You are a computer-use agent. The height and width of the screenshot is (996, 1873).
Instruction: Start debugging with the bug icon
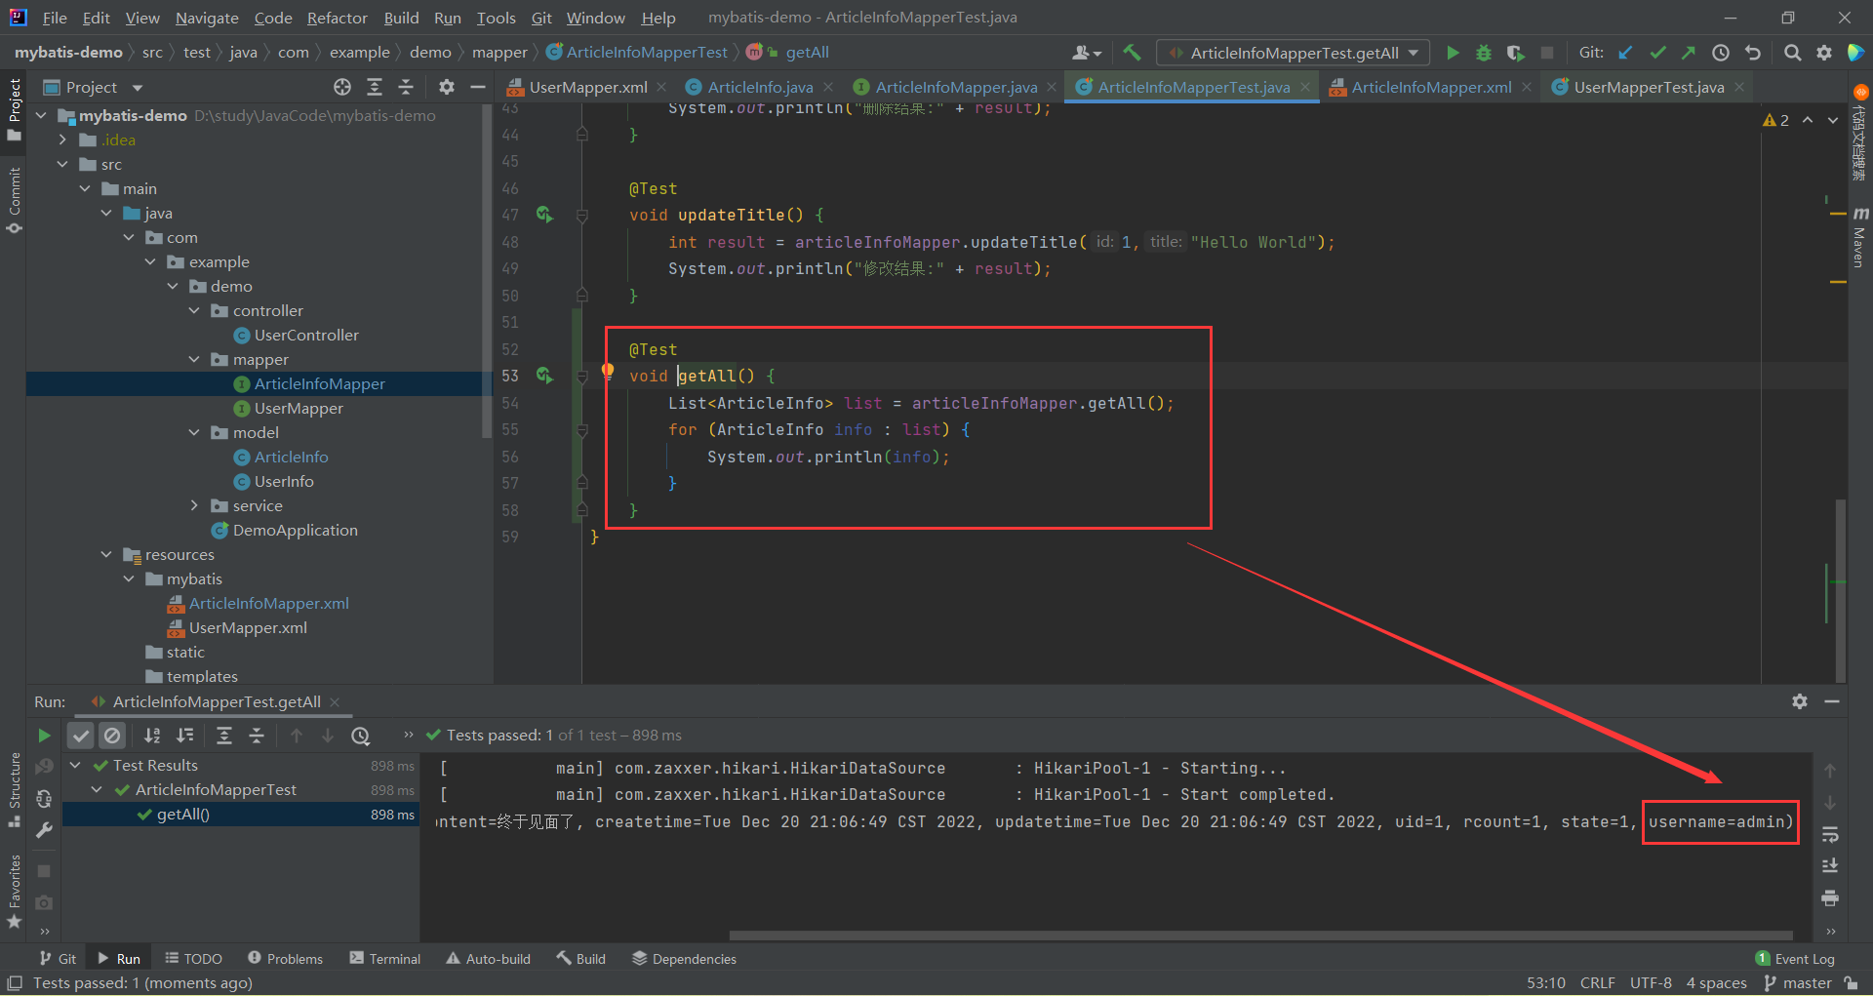(1484, 53)
